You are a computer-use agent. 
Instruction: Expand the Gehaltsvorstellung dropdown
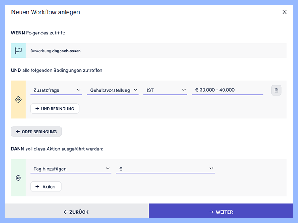tap(113, 90)
